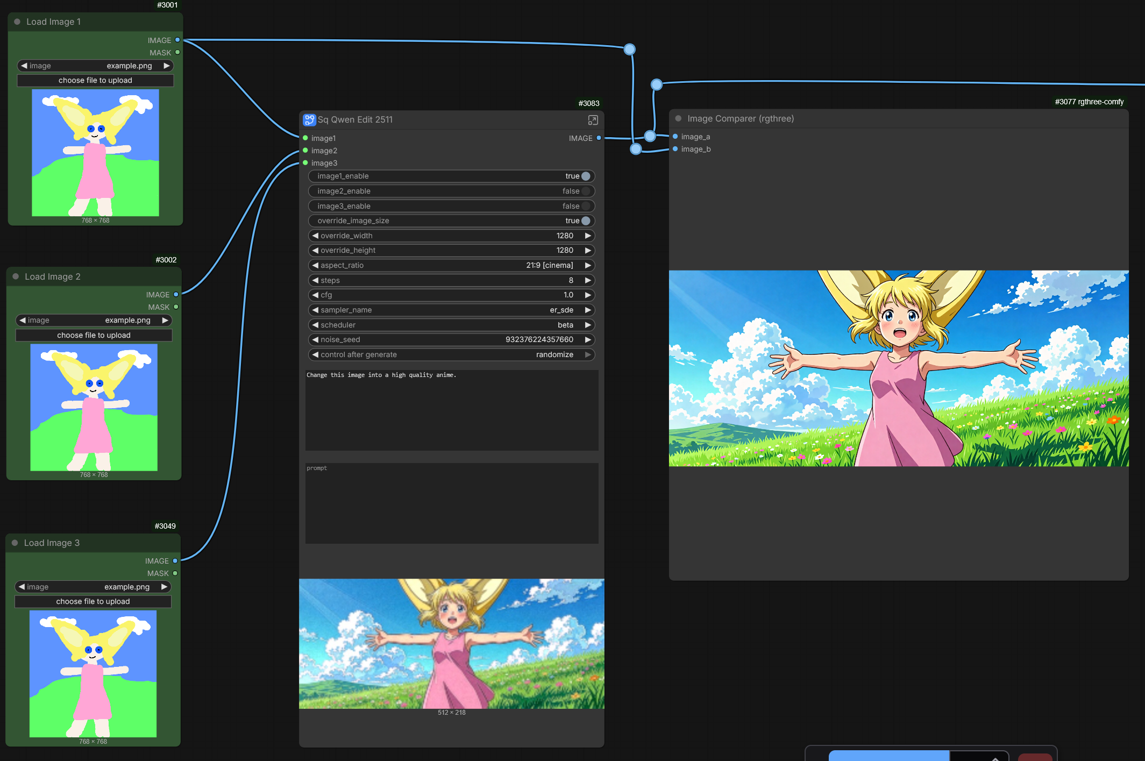Click the expand icon on Sq Qwen Edit node
The height and width of the screenshot is (761, 1145).
[593, 120]
